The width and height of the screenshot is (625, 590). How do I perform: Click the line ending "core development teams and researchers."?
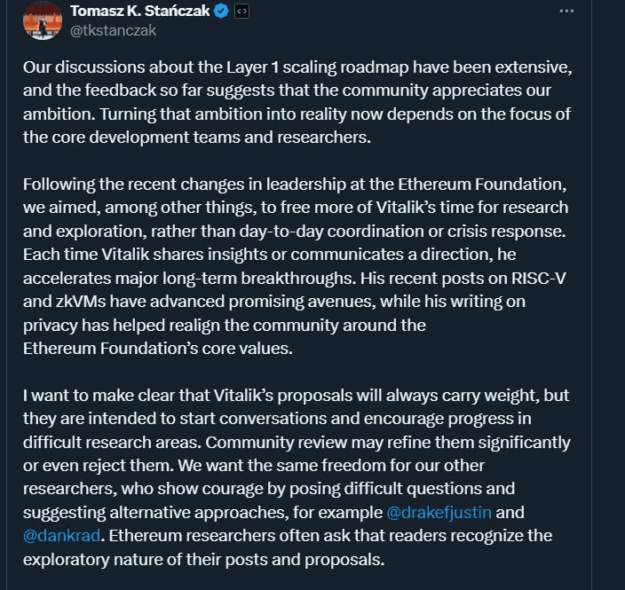click(197, 138)
